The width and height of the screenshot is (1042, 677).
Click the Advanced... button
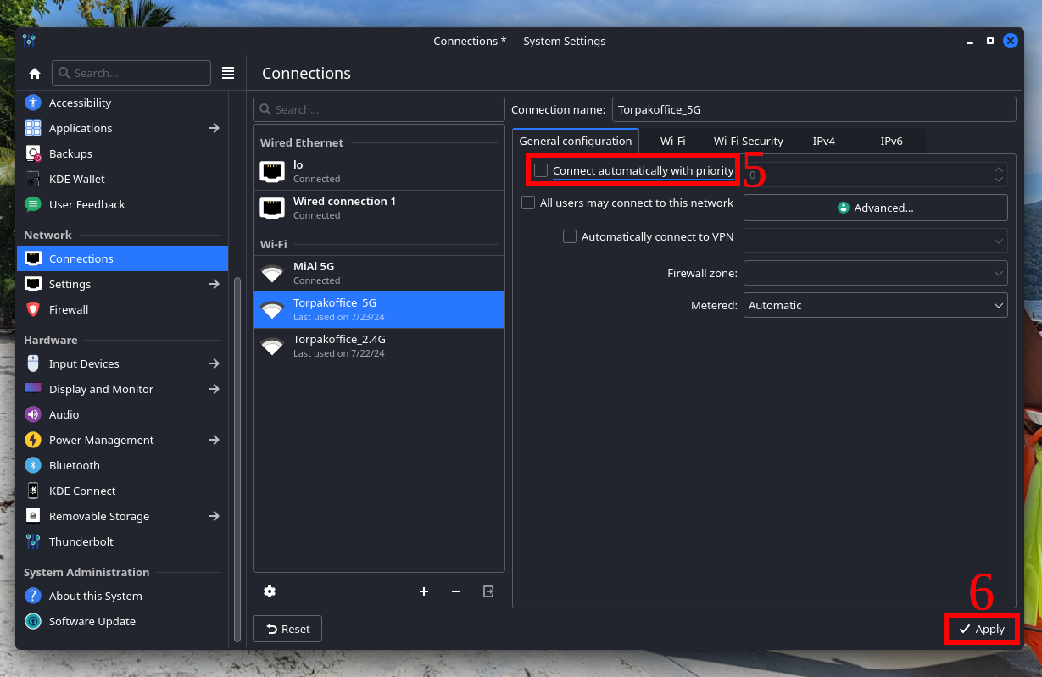[875, 208]
